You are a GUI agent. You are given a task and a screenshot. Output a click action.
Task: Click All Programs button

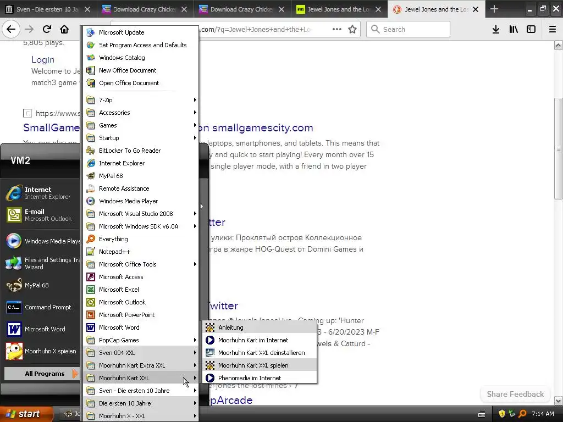[41, 374]
